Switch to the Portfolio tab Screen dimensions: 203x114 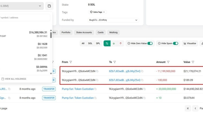tap(66, 32)
